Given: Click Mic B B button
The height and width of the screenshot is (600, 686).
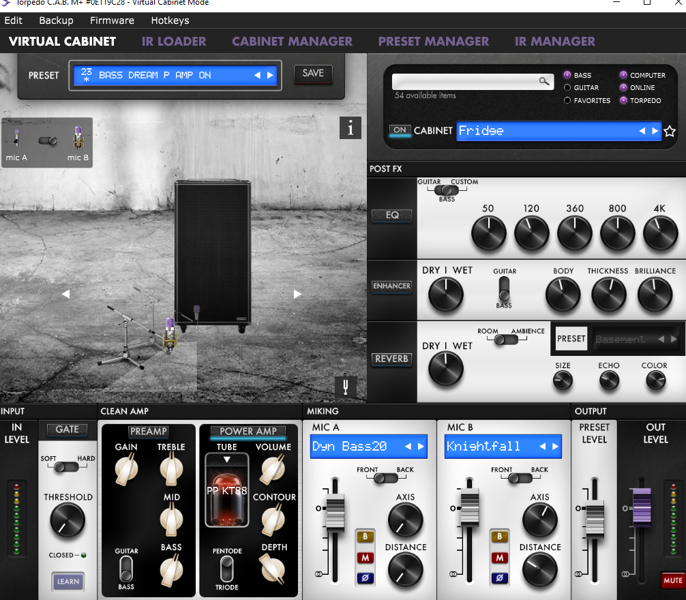Looking at the screenshot, I should [x=499, y=537].
